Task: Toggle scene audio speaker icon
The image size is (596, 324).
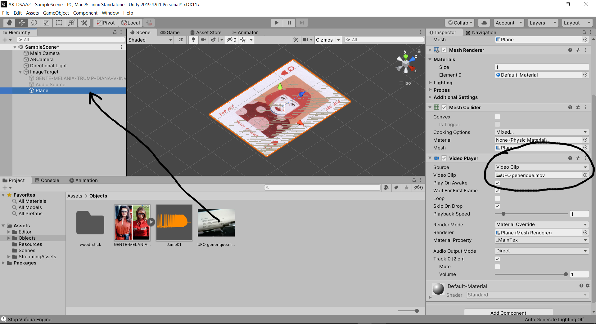Action: 203,40
